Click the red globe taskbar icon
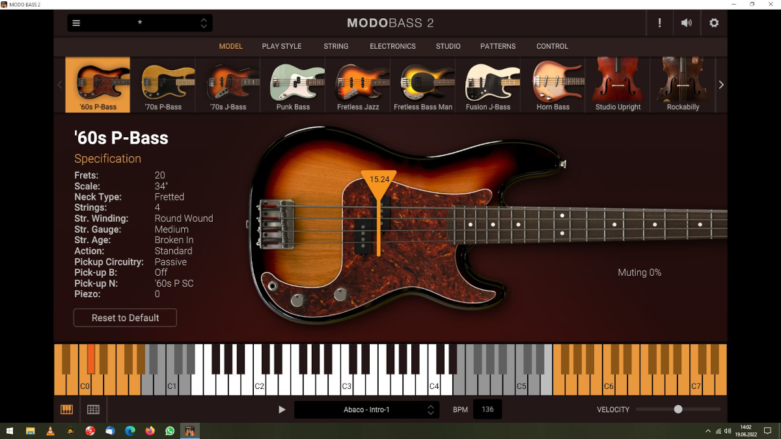Screen dimensions: 781x439 pyautogui.click(x=90, y=431)
